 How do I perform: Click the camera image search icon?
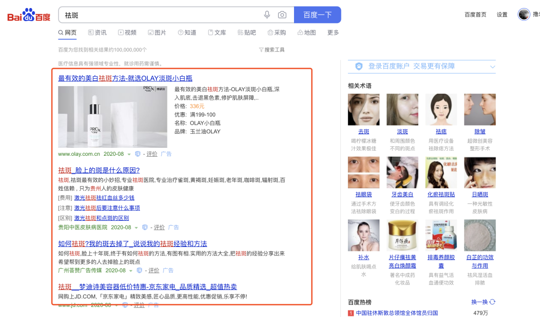pos(282,15)
